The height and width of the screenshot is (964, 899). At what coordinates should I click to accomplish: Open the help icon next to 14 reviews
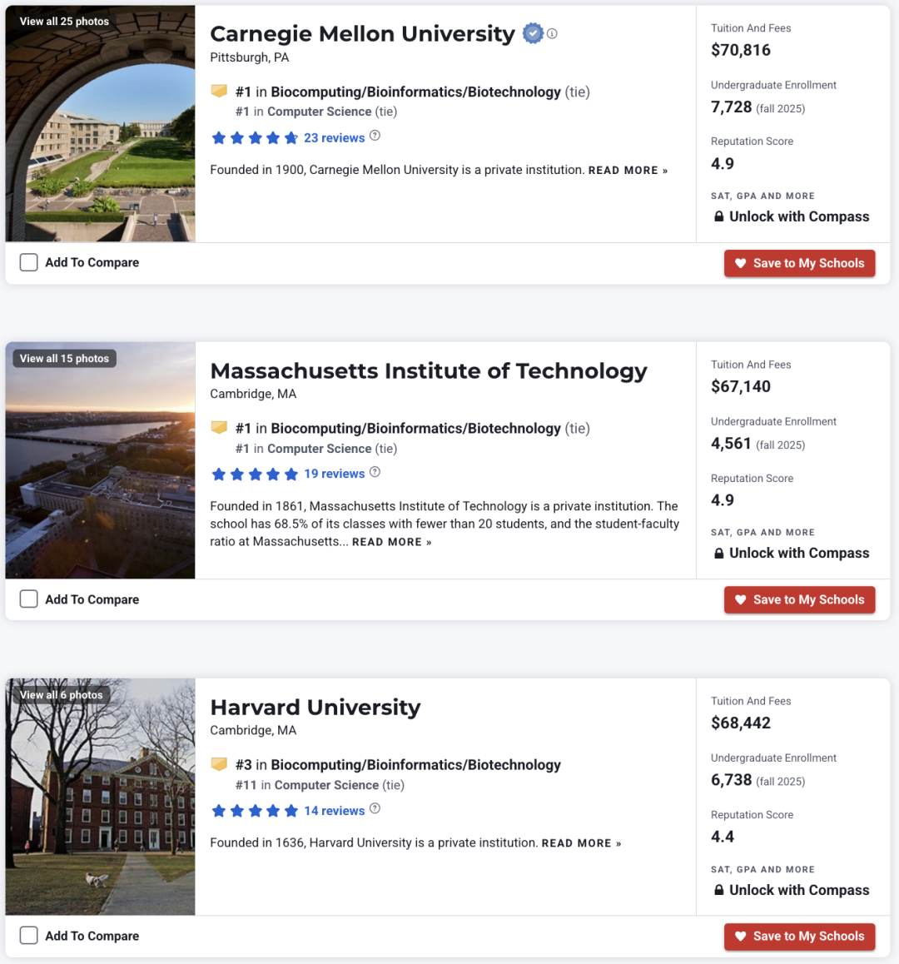[375, 808]
